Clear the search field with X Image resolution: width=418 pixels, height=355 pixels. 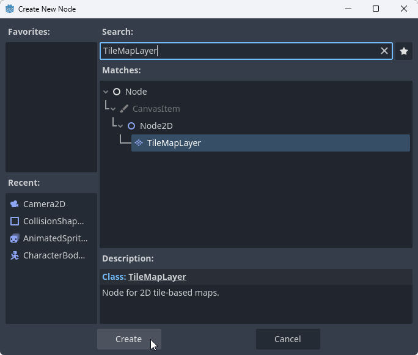point(384,51)
